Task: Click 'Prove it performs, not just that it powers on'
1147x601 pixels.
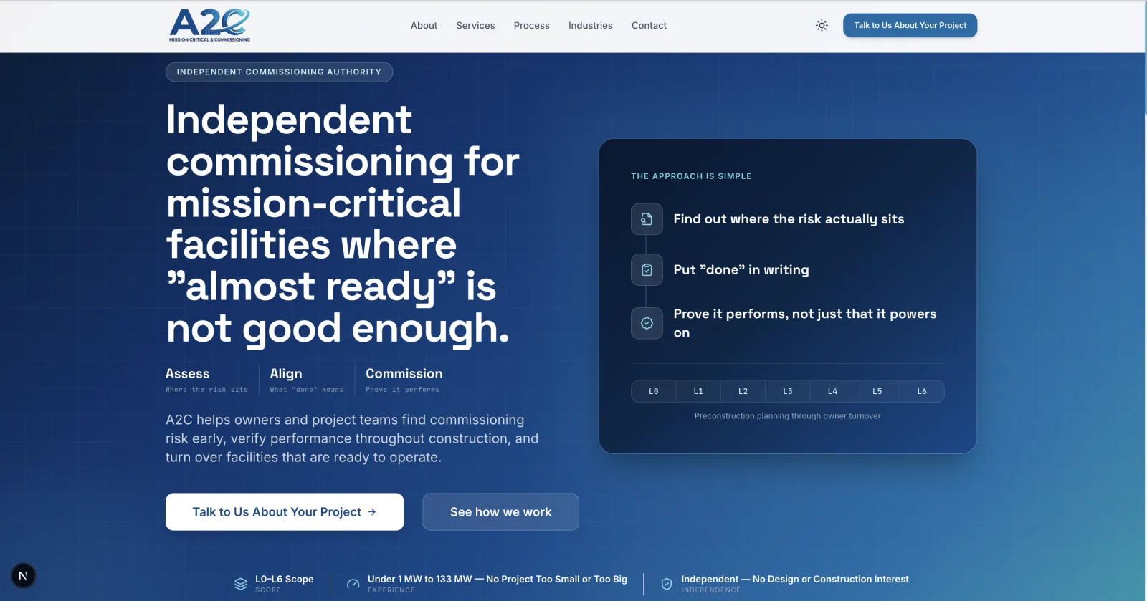Action: (805, 323)
